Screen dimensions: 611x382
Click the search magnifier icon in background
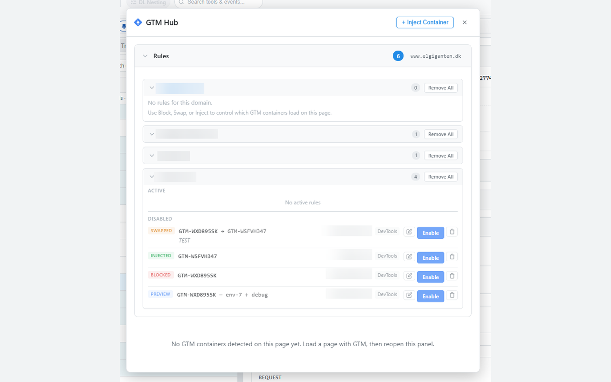click(x=181, y=2)
